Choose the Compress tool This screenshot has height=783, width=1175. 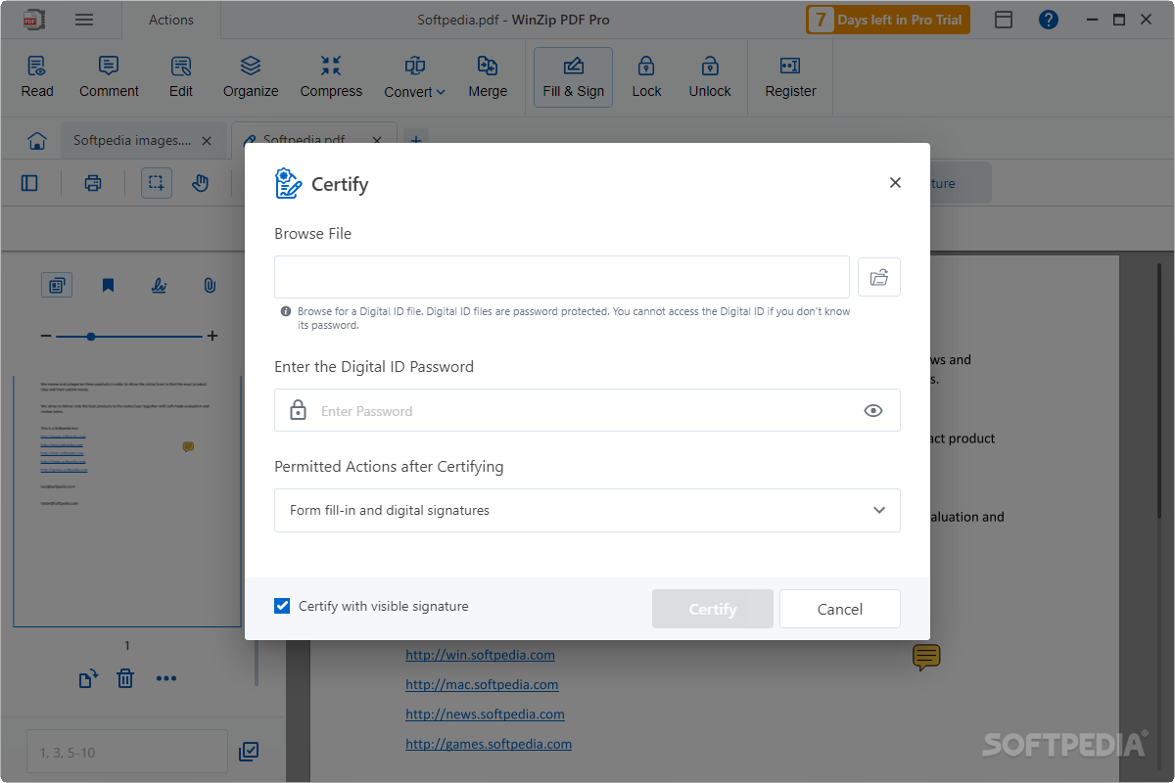(x=331, y=77)
